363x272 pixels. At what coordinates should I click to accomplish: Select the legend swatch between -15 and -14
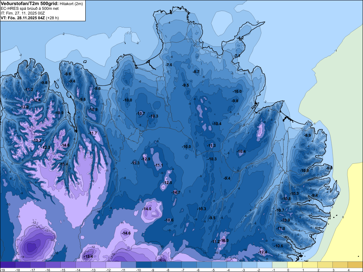pyautogui.click(x=68, y=265)
